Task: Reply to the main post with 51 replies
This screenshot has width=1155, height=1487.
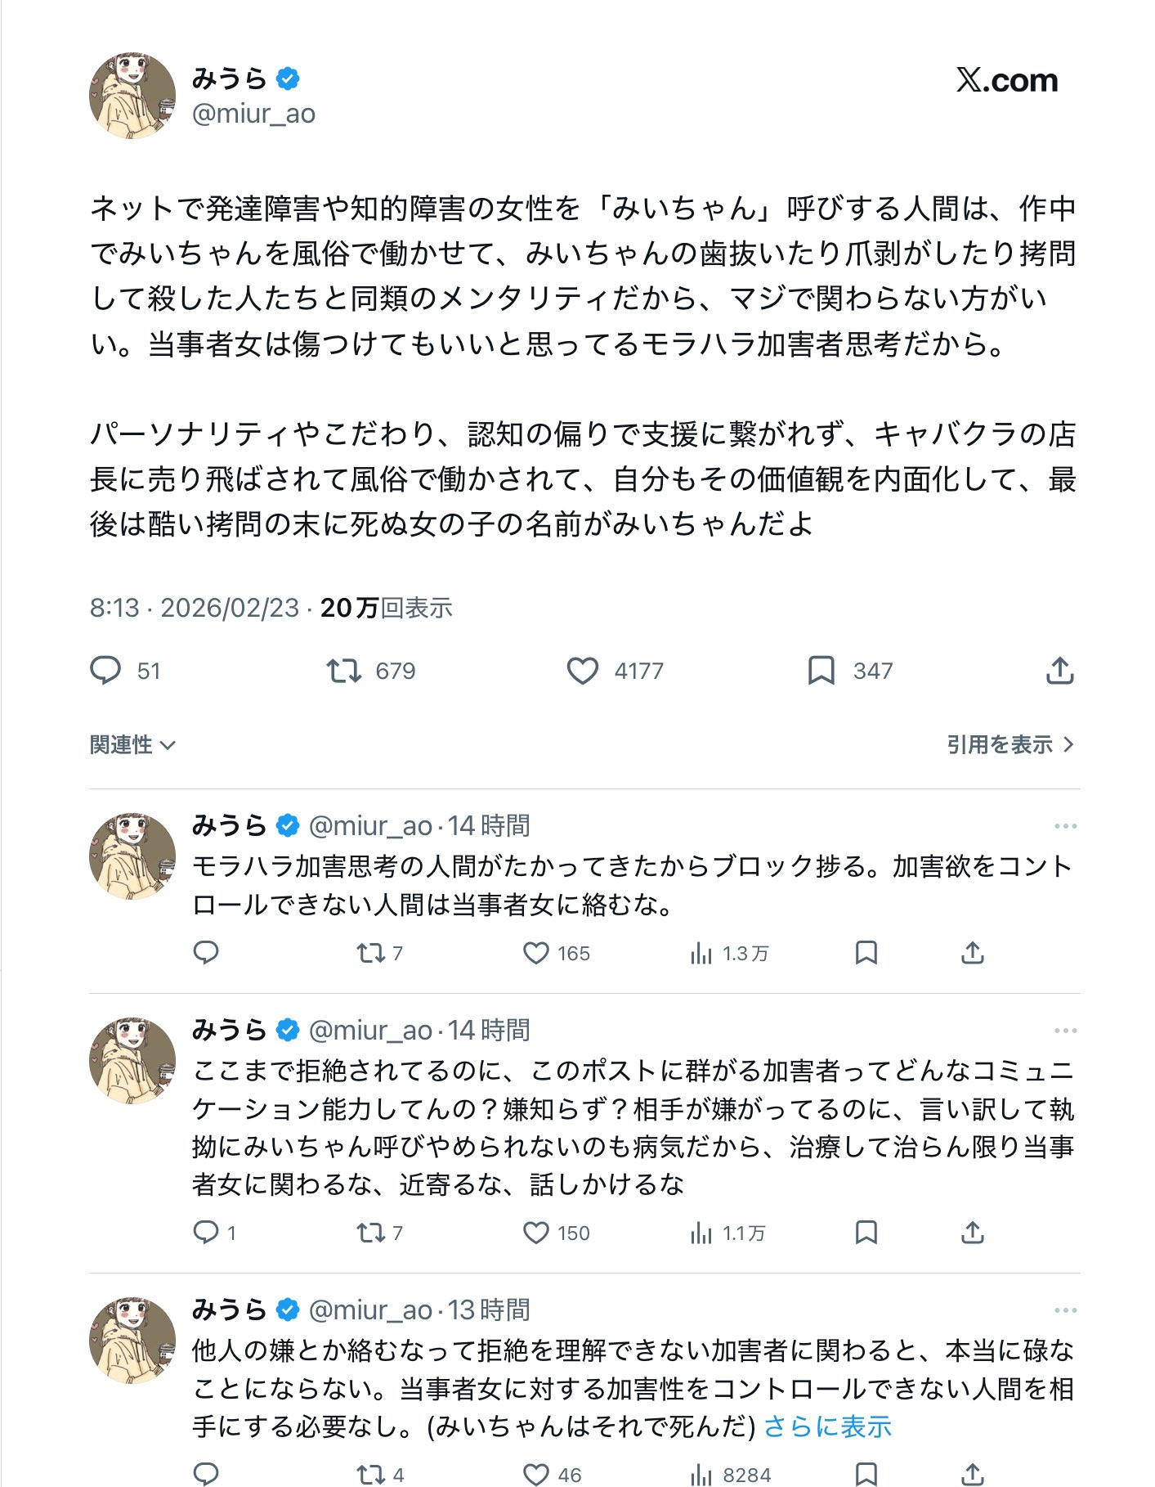Action: pos(105,671)
